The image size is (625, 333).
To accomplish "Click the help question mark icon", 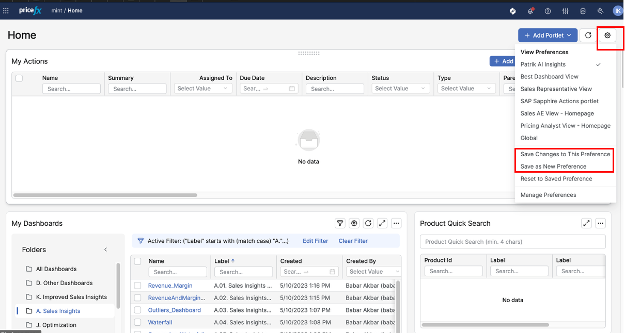I will [548, 11].
